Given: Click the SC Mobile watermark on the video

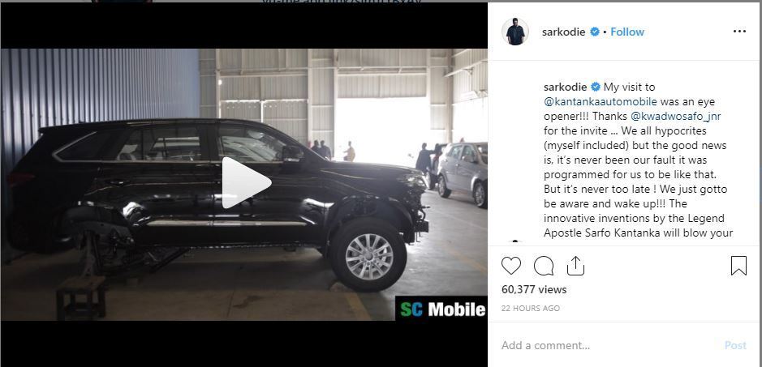Looking at the screenshot, I should pos(441,309).
